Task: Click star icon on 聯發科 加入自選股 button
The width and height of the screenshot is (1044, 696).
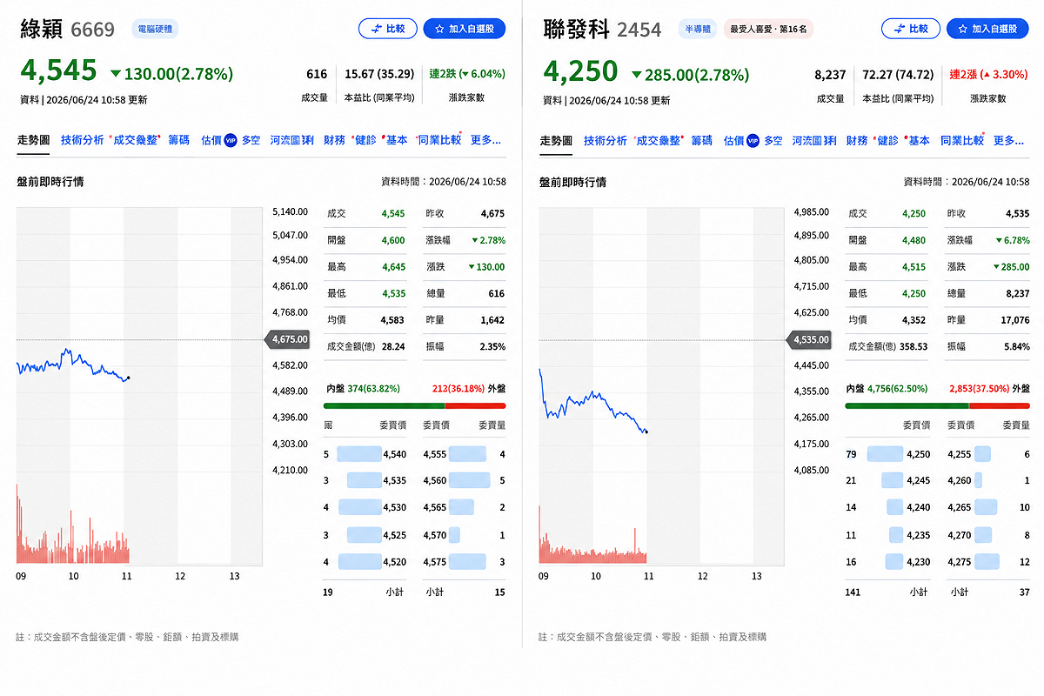Action: pyautogui.click(x=962, y=29)
